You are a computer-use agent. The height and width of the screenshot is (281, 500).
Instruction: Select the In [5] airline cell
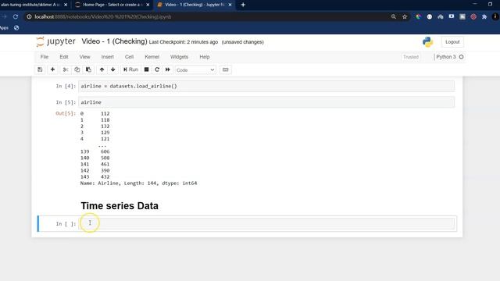click(x=266, y=102)
